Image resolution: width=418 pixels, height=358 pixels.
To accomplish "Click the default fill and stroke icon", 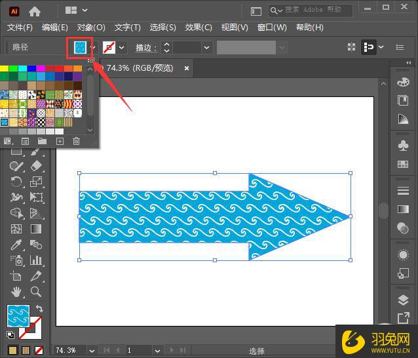I will [10, 334].
